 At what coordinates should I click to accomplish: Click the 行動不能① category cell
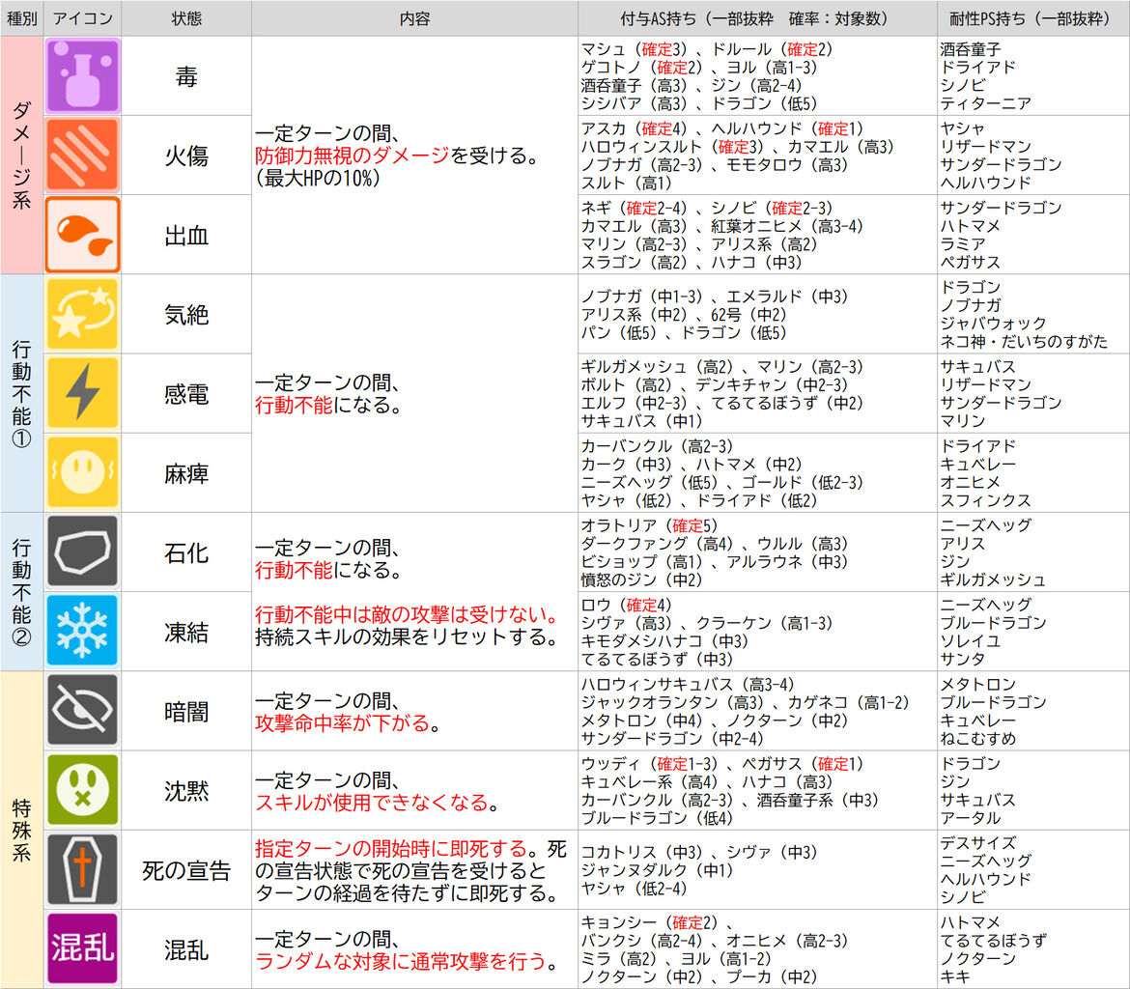21,394
